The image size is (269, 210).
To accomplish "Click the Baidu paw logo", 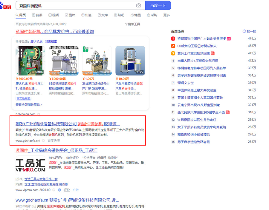I will pyautogui.click(x=6, y=6).
